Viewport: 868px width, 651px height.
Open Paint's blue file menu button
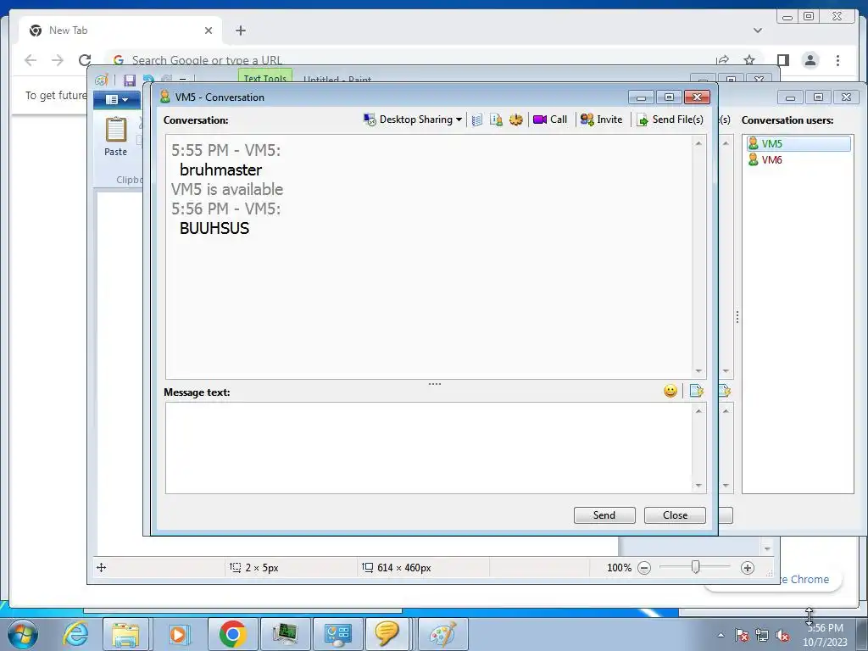(x=117, y=100)
